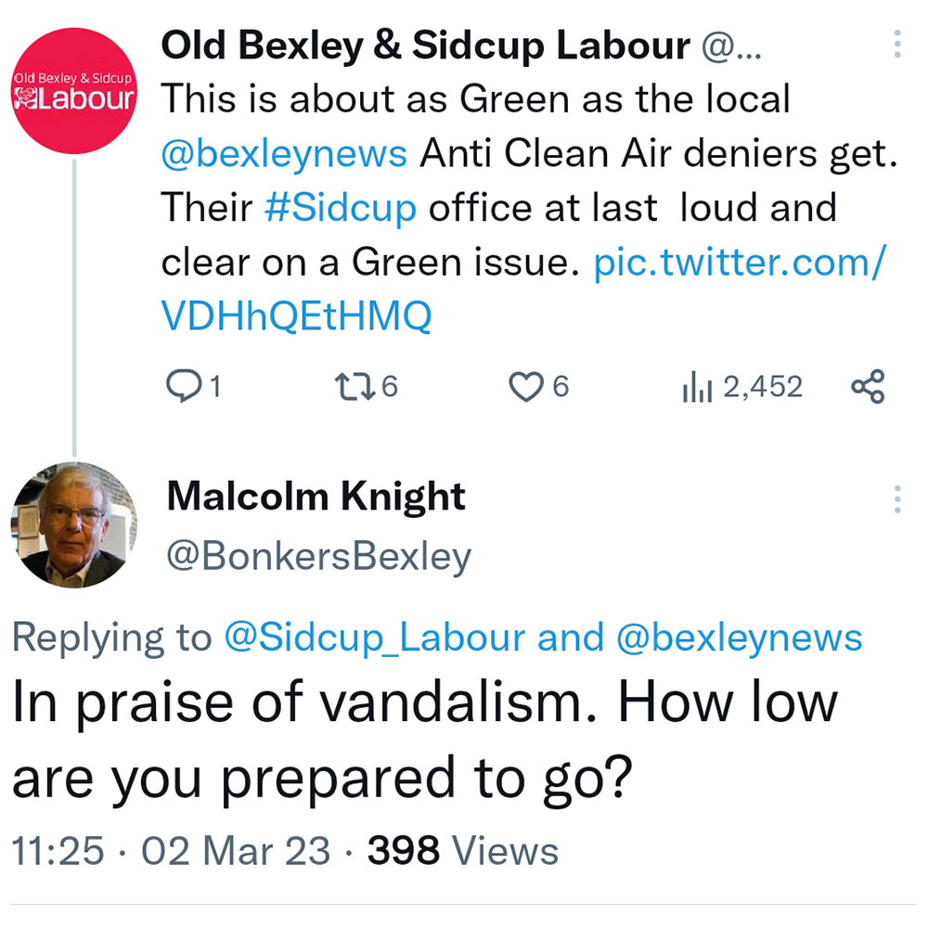Click the Malcolm Knight display name

(x=316, y=498)
